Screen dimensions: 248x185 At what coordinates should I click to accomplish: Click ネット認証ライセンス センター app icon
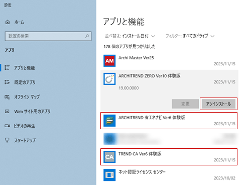(x=109, y=175)
